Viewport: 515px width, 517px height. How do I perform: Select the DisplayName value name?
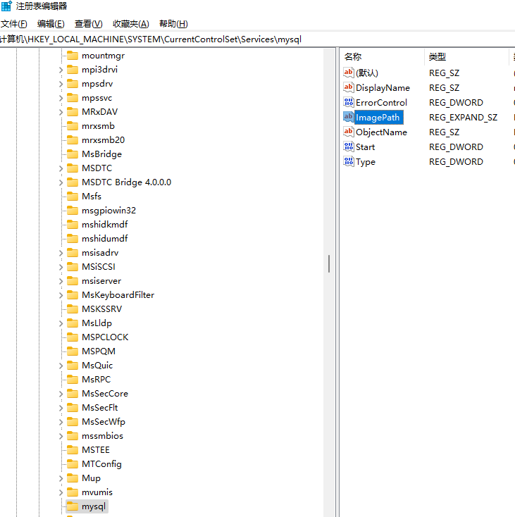383,88
